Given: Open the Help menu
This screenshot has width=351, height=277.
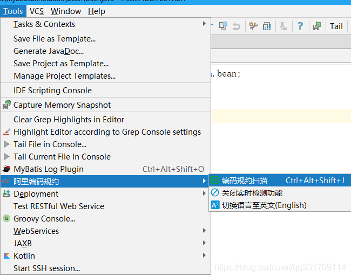Looking at the screenshot, I should tap(97, 11).
